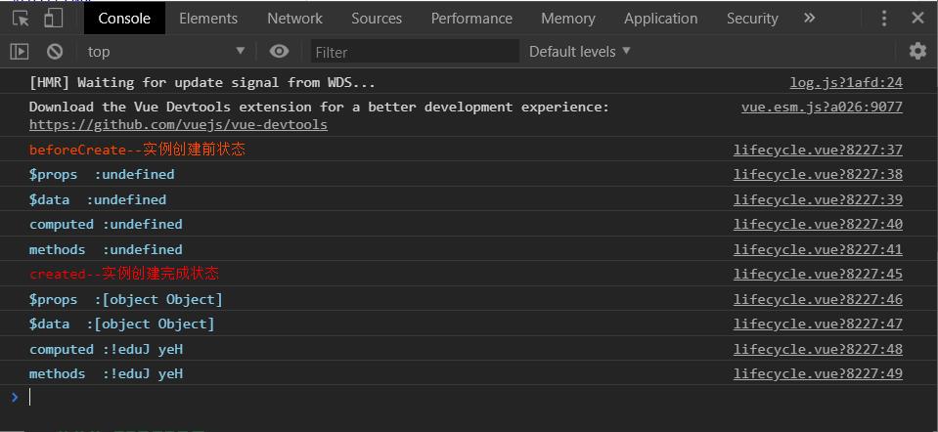
Task: Open the top context dropdown
Action: pyautogui.click(x=166, y=51)
